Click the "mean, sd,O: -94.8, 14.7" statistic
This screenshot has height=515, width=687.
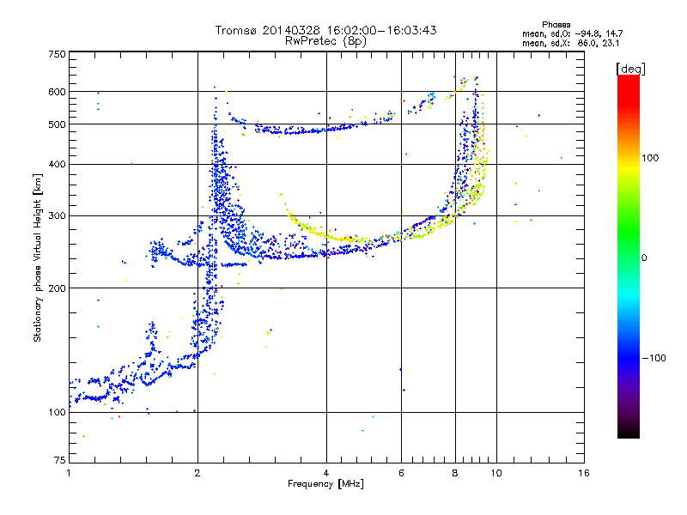point(572,33)
